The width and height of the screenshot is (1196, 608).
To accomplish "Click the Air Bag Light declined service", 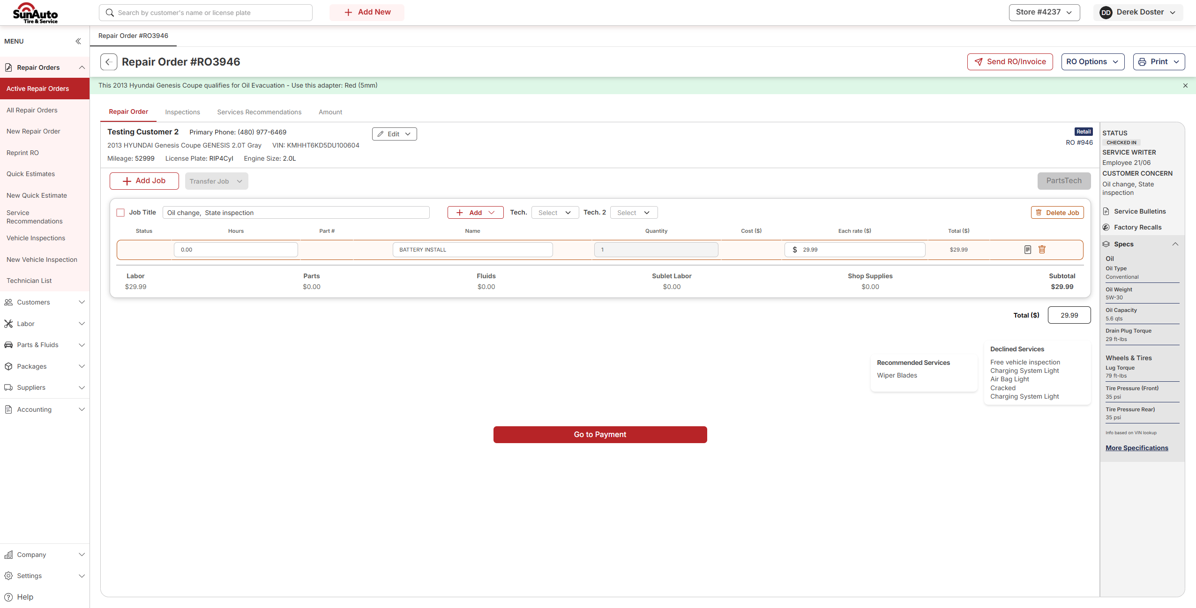I will [x=1009, y=379].
